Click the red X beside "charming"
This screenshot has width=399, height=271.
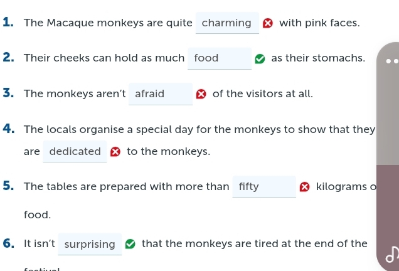(268, 24)
